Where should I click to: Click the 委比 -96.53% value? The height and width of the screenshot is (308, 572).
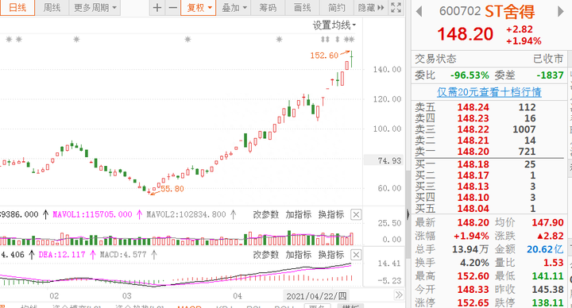(470, 75)
